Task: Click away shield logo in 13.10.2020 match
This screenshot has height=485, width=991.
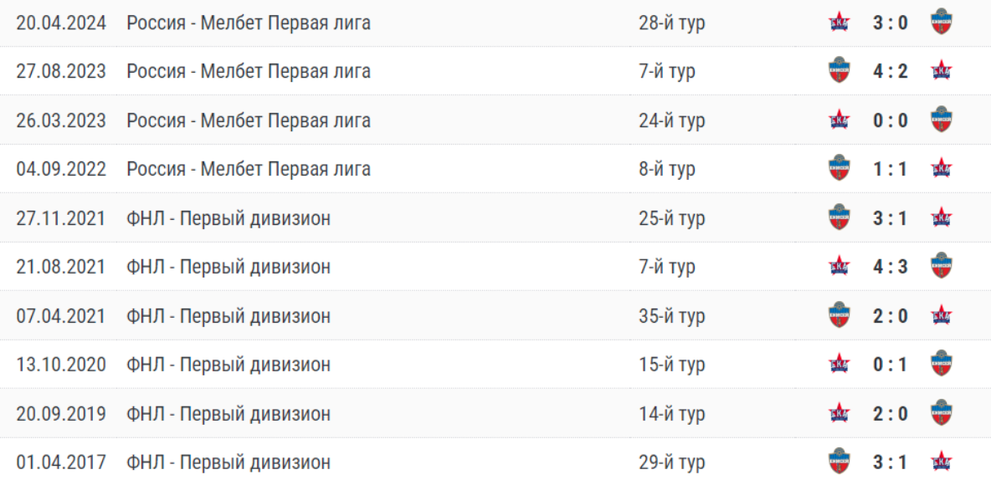Action: [942, 365]
